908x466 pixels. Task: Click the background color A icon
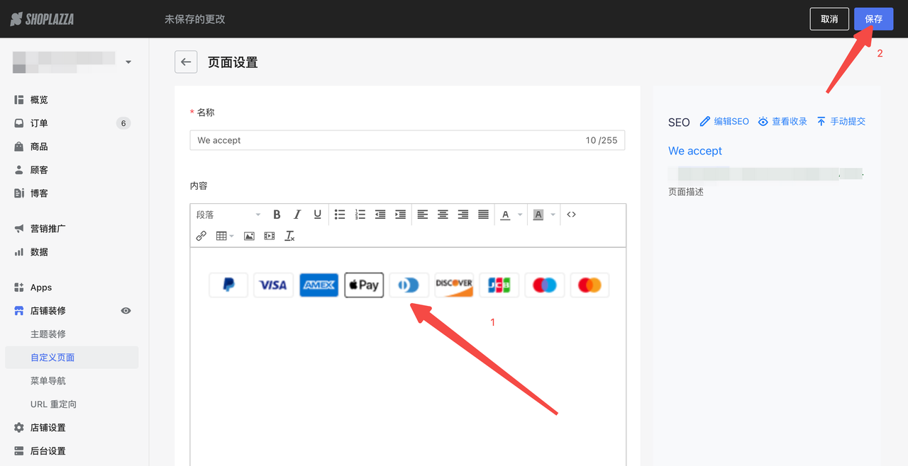[538, 215]
